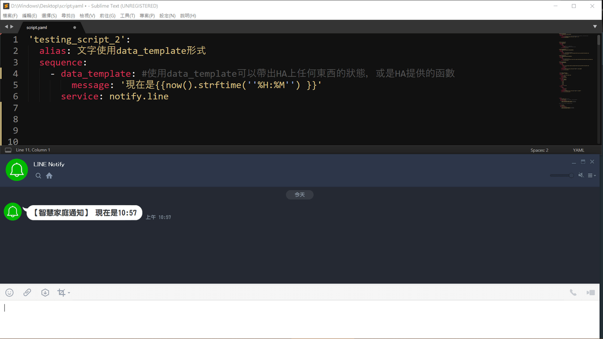Click the 上午 10:57 timestamp

[158, 217]
